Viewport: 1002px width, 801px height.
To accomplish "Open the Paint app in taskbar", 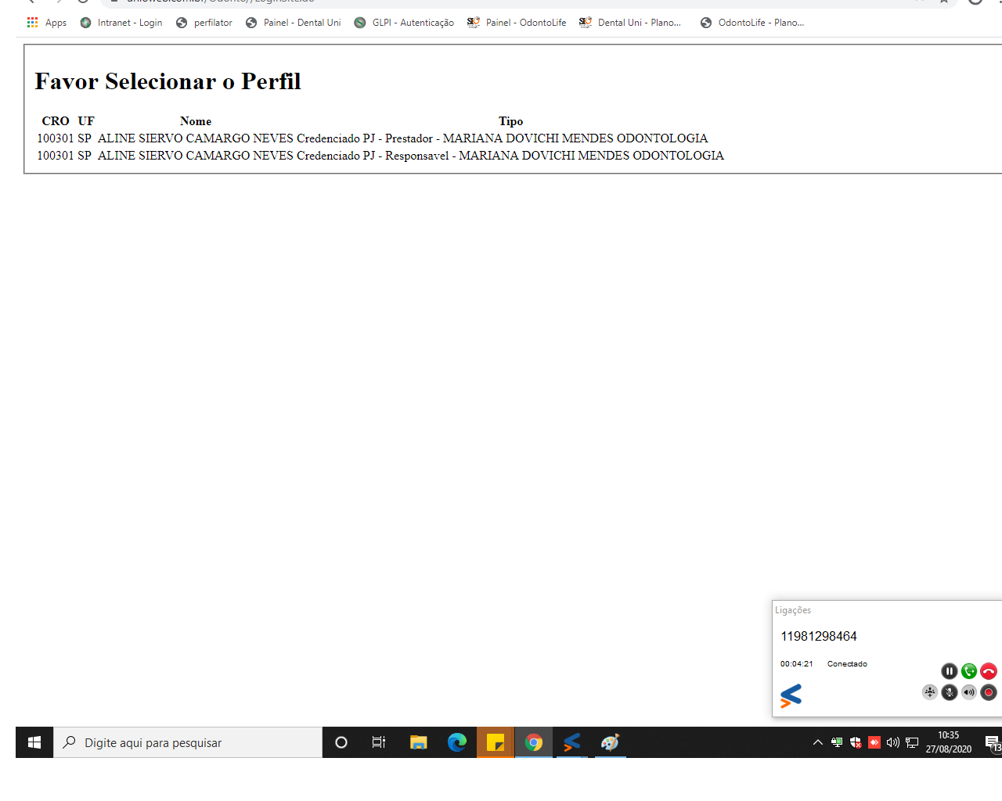I will pos(610,742).
